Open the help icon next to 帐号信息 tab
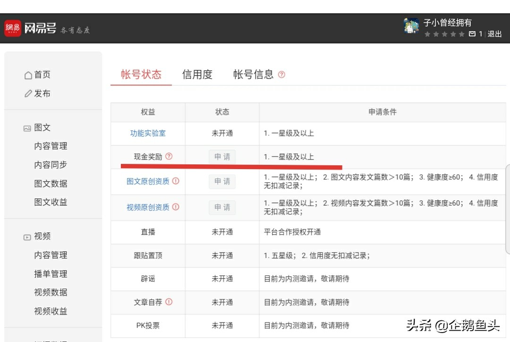This screenshot has height=342, width=510. (x=282, y=75)
